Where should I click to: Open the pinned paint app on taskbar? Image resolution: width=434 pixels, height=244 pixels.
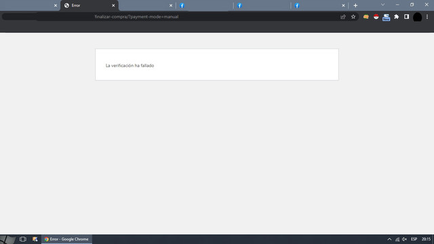click(35, 239)
